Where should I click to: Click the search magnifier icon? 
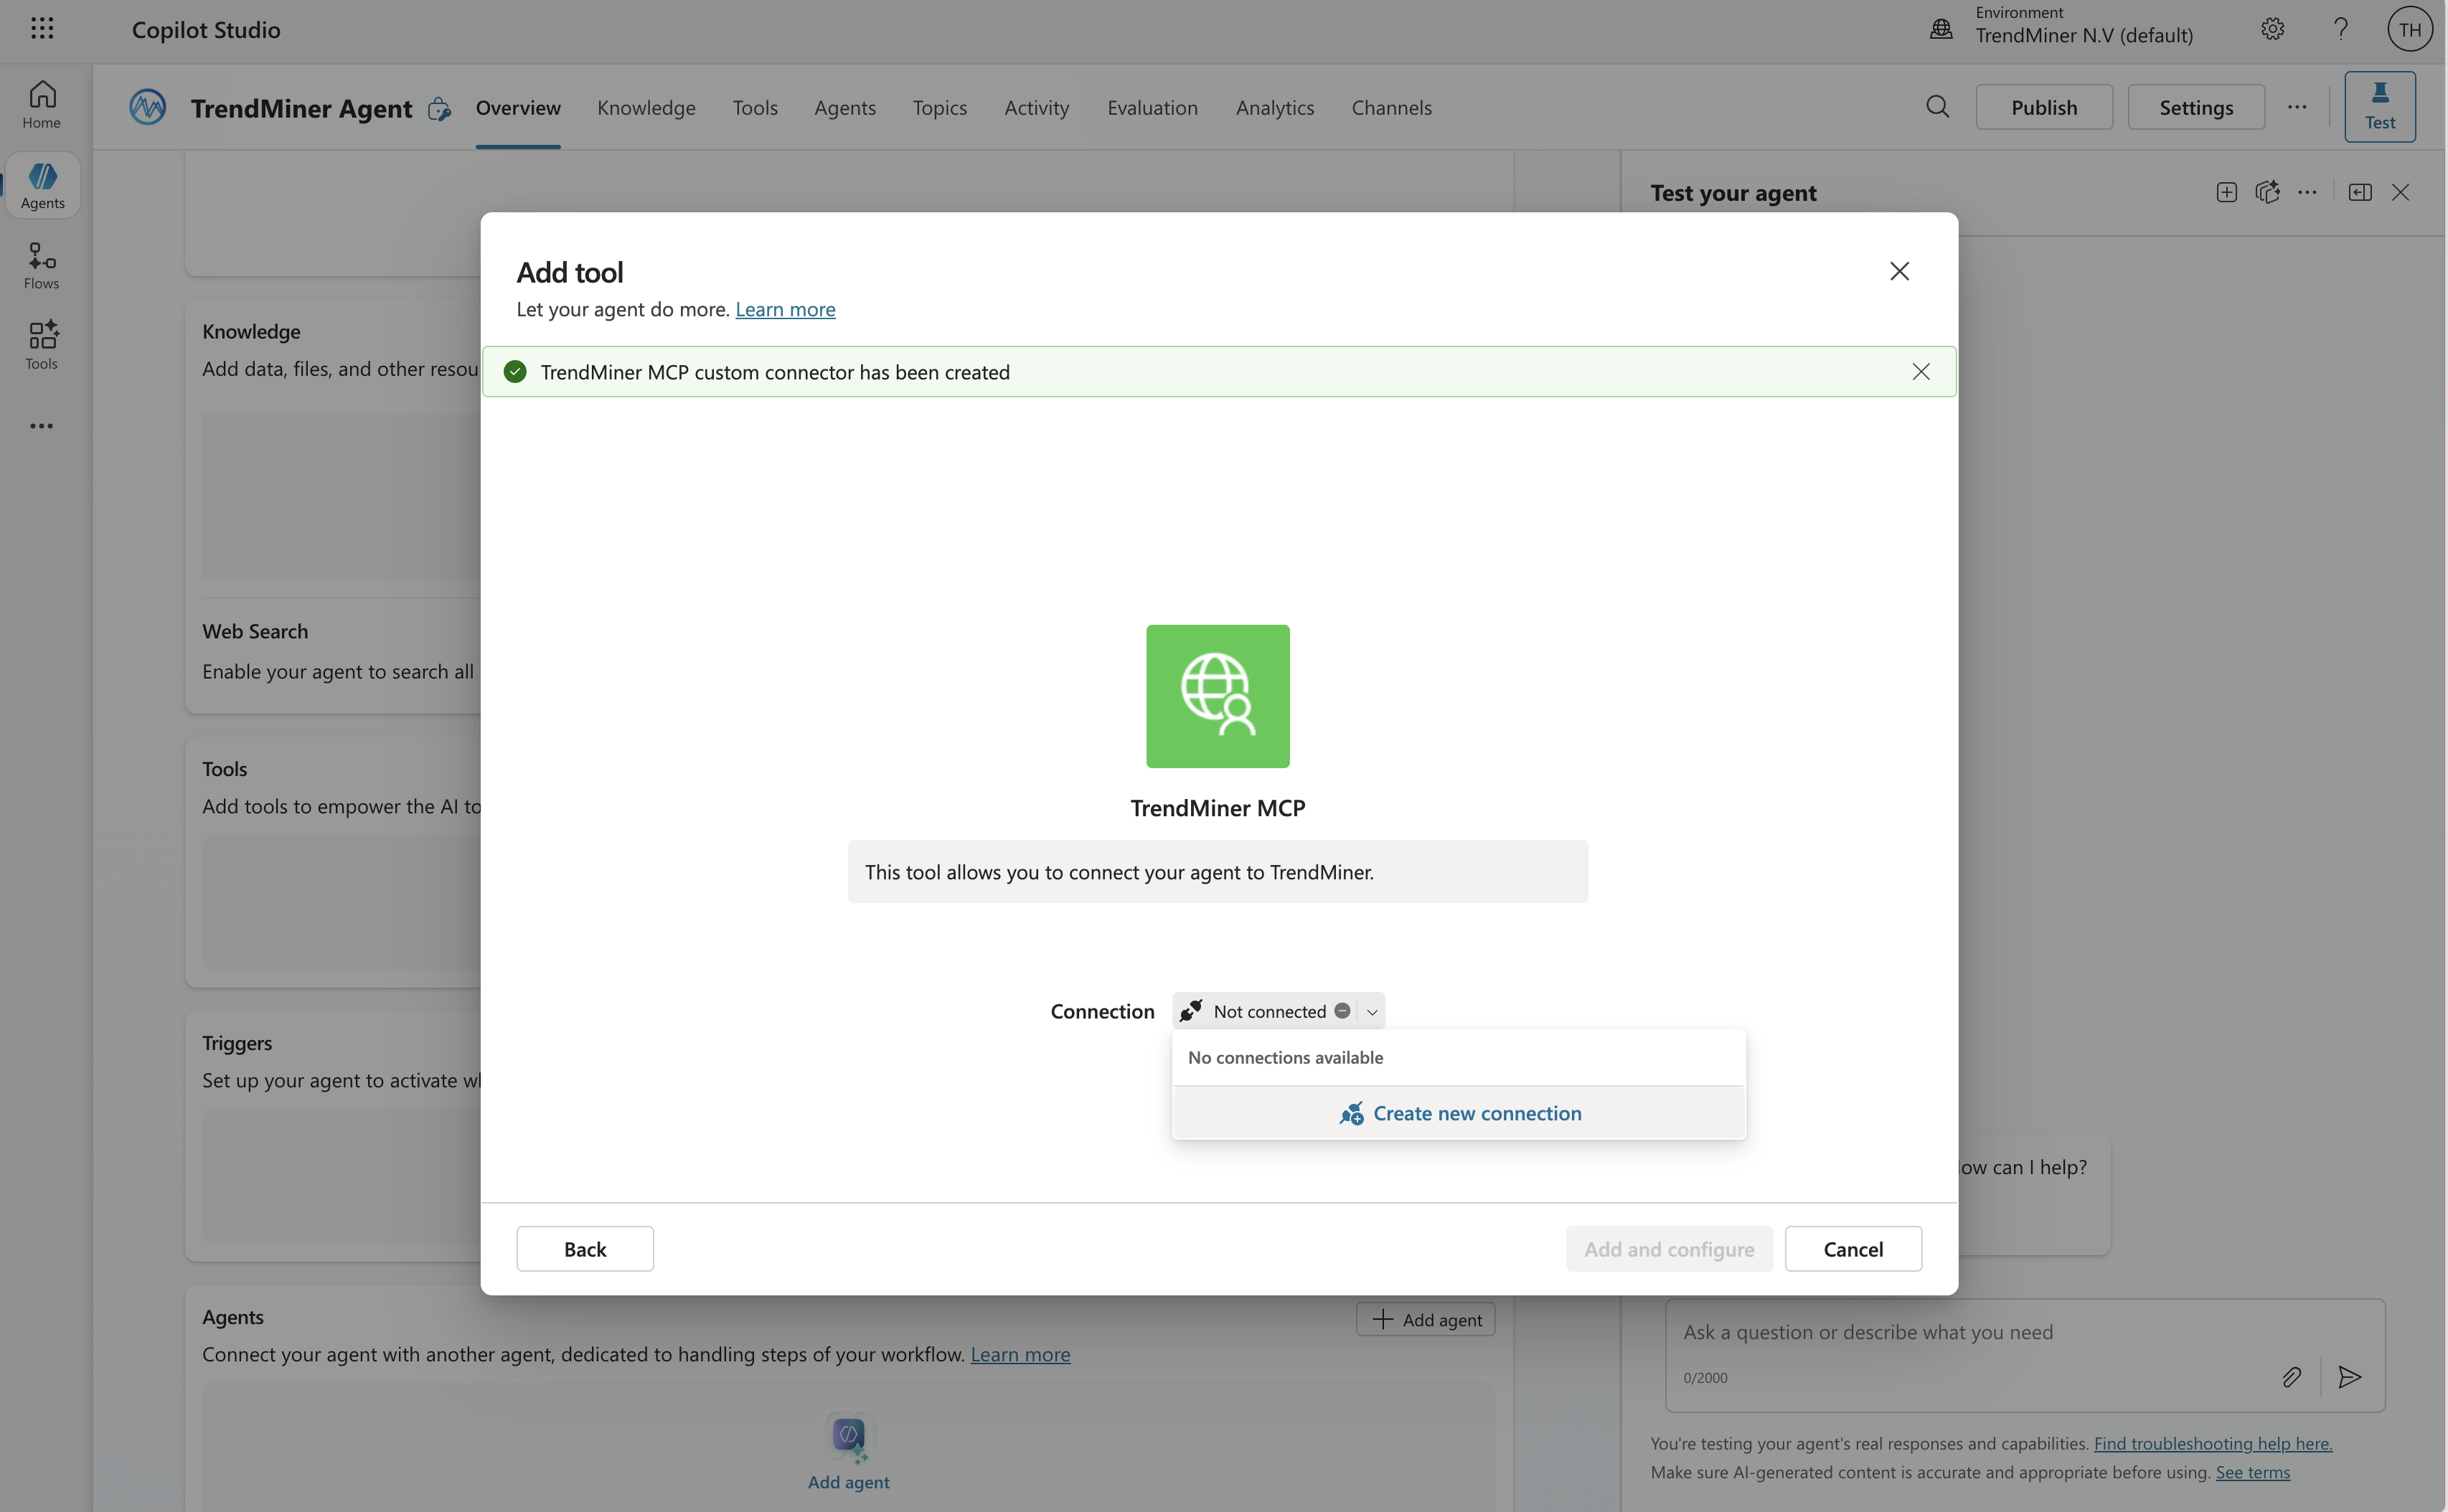tap(1937, 107)
